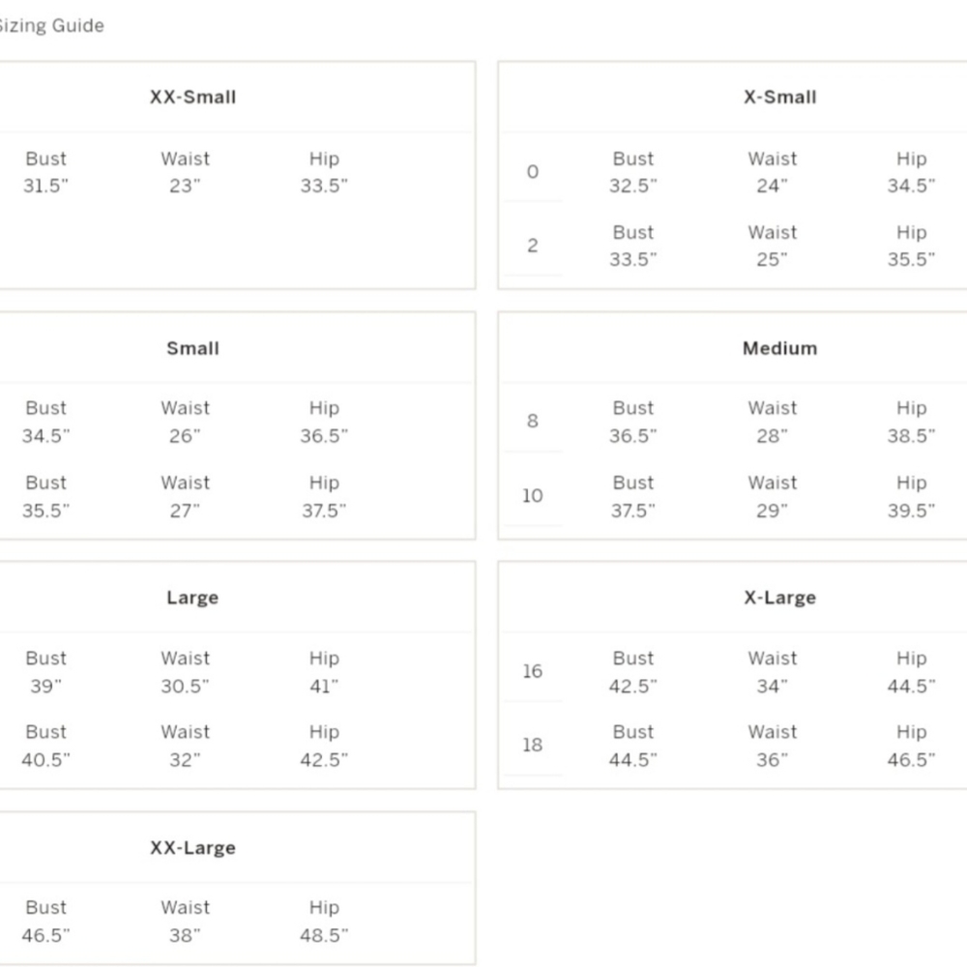This screenshot has height=967, width=967.
Task: Select the 30.5" waist value under Large
Action: [x=185, y=686]
